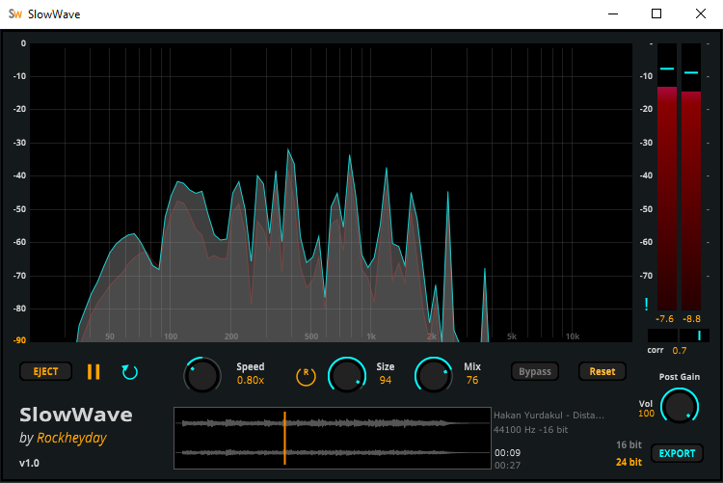This screenshot has width=723, height=483.
Task: Click the EXPORT button
Action: point(677,453)
